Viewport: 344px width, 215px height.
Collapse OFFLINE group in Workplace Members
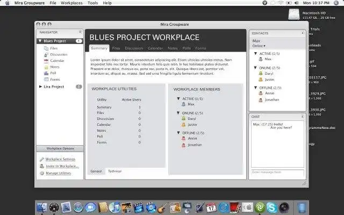coord(178,133)
